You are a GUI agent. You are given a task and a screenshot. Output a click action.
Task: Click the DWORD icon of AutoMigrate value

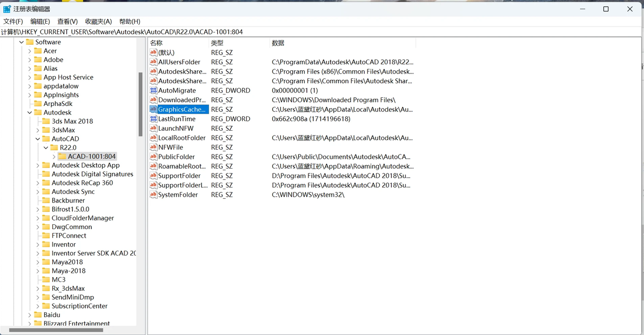153,90
